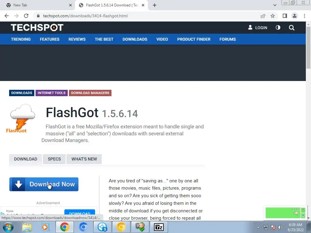
Task: Open the download manager green arrow taskbar icon
Action: tap(140, 227)
